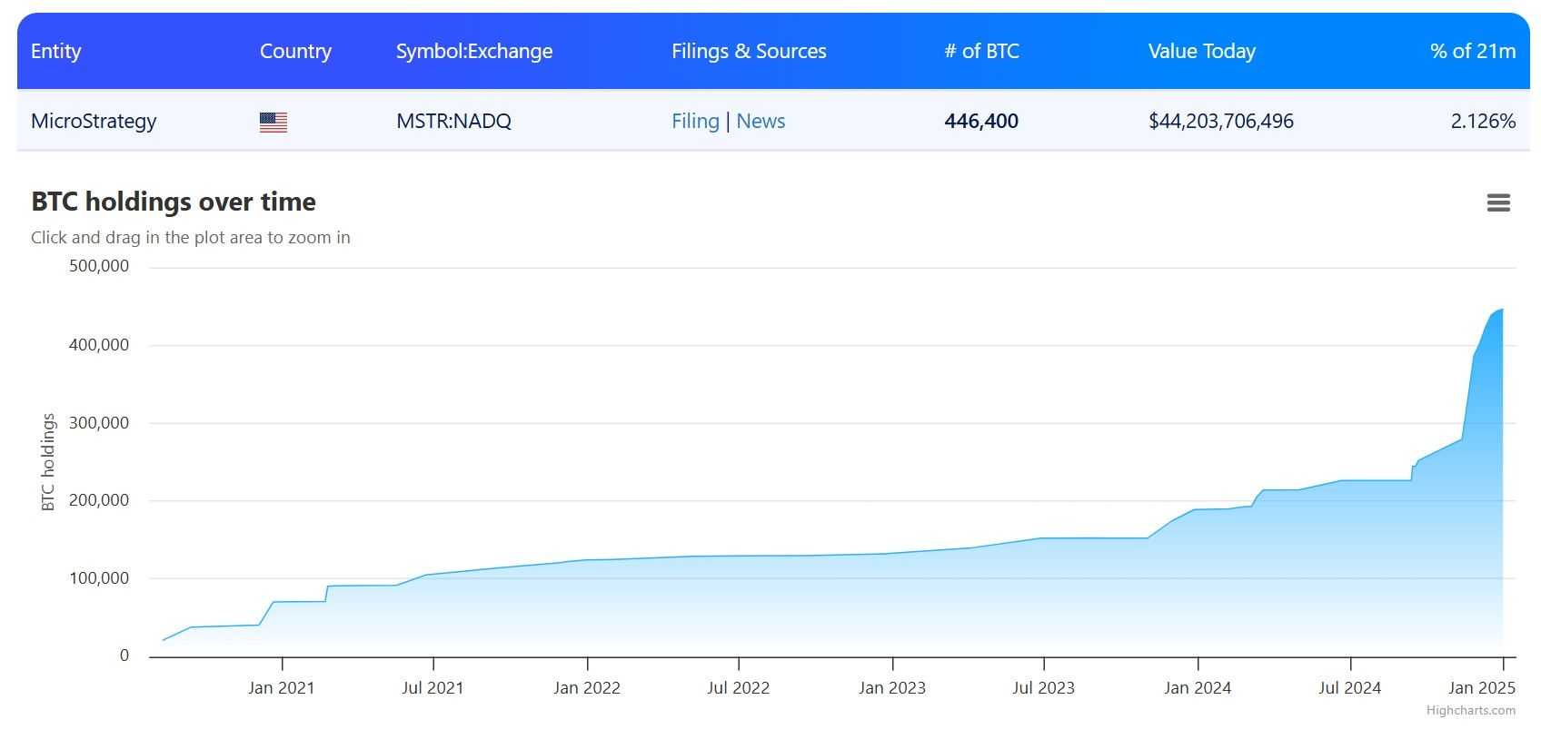
Task: Select the $44,203,706,496 value cell
Action: (x=1221, y=121)
